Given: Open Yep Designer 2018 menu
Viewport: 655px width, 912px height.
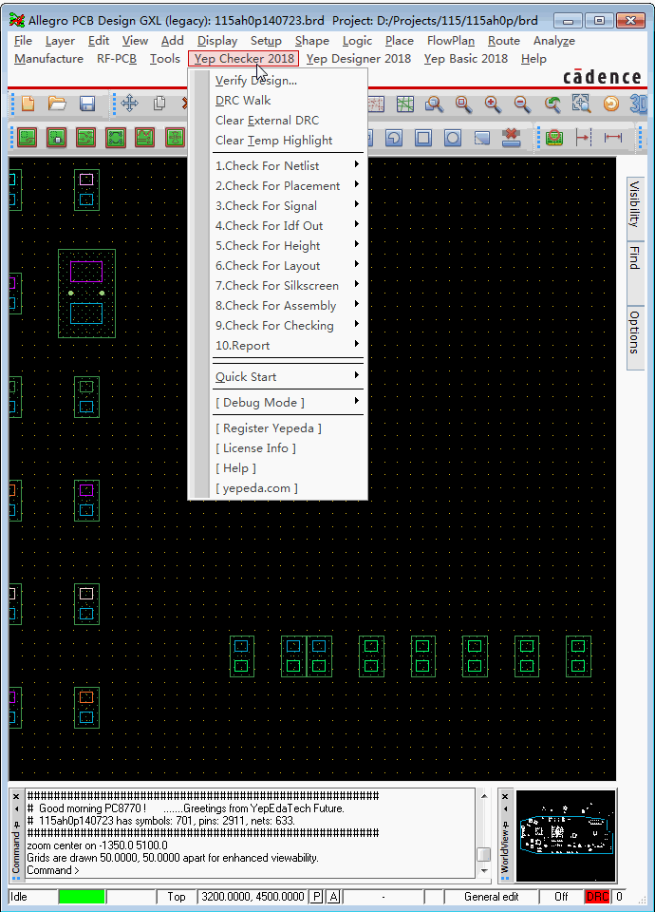Looking at the screenshot, I should (359, 59).
